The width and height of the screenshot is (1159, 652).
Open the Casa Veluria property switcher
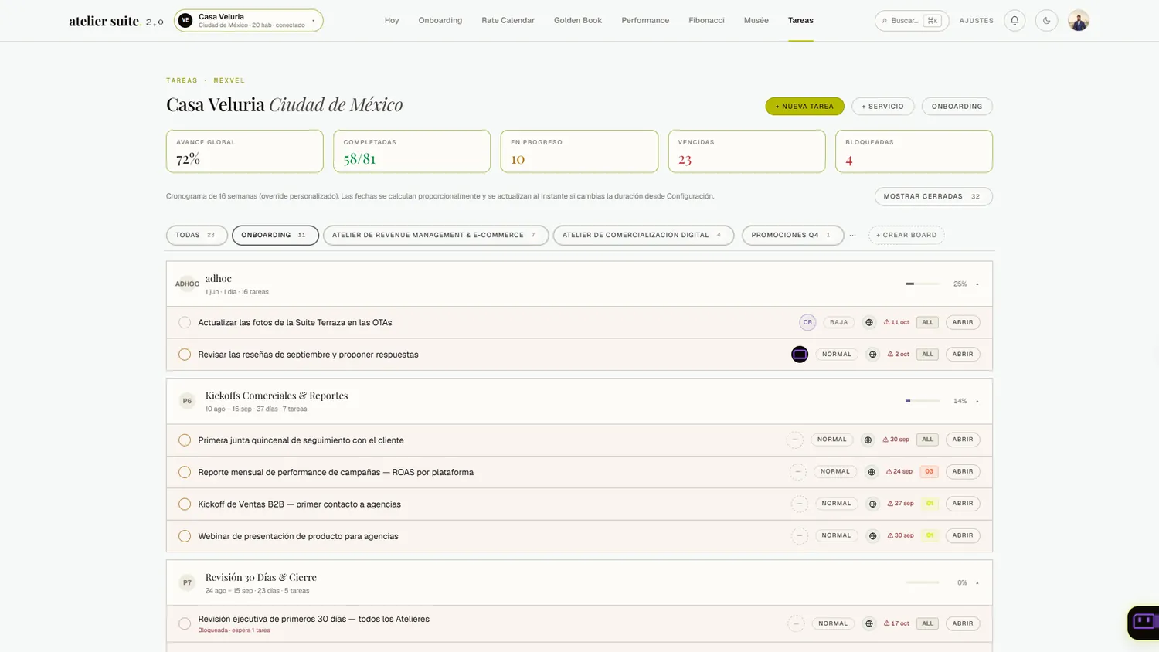coord(249,21)
